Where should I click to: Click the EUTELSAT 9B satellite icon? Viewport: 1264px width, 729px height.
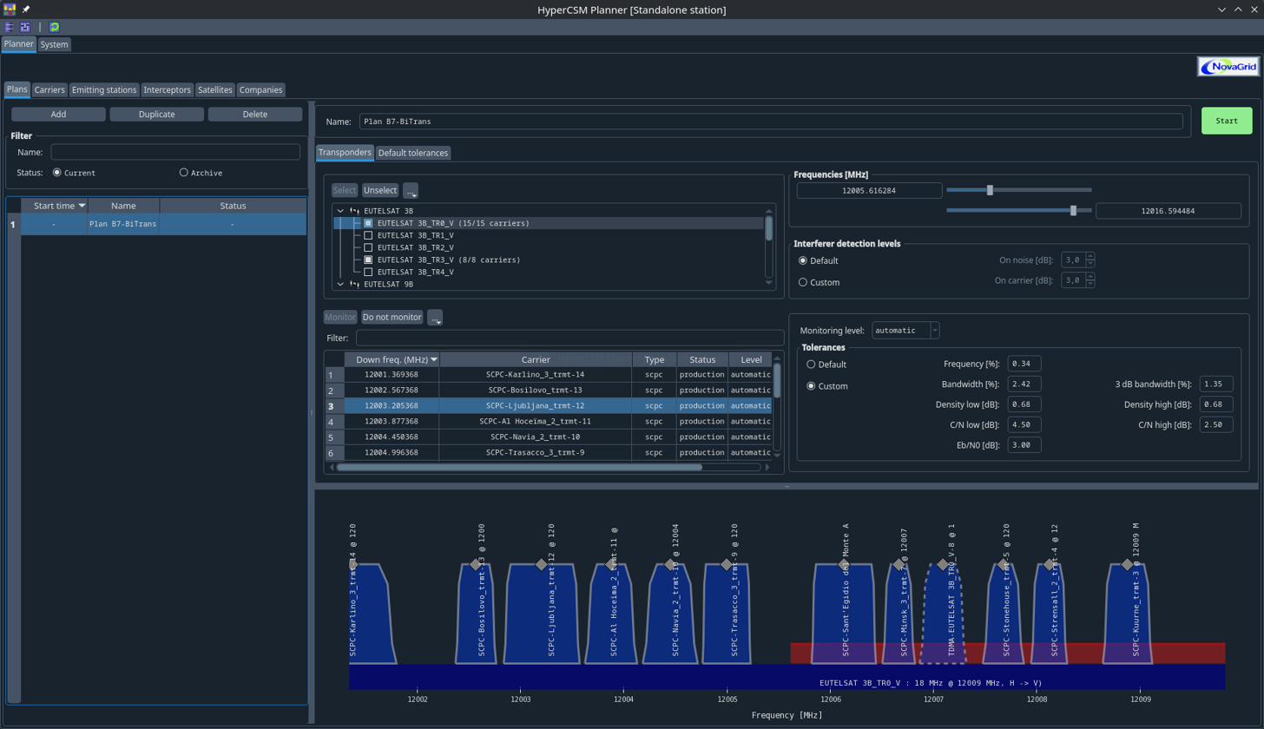354,284
